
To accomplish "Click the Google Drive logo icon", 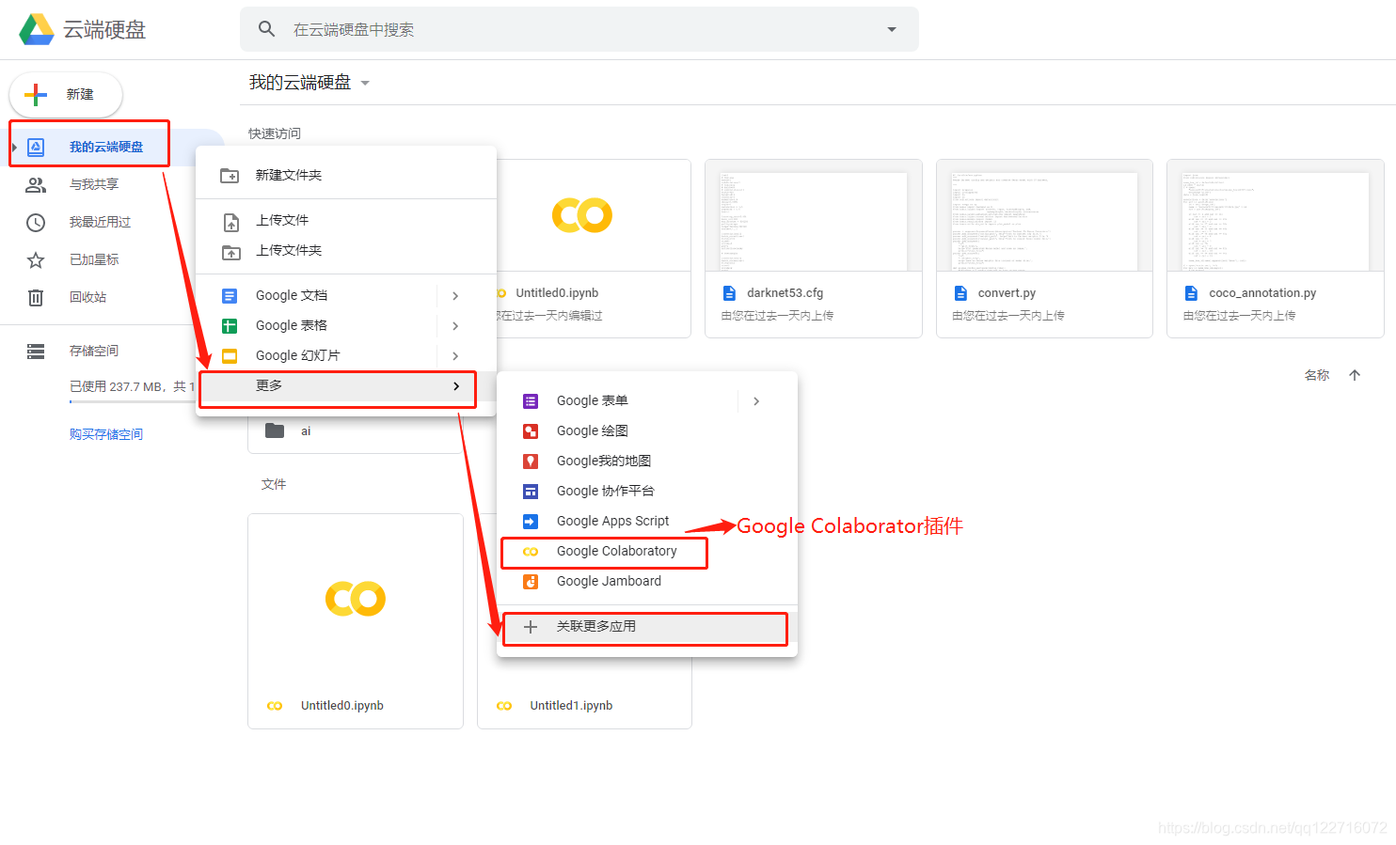I will point(37,30).
